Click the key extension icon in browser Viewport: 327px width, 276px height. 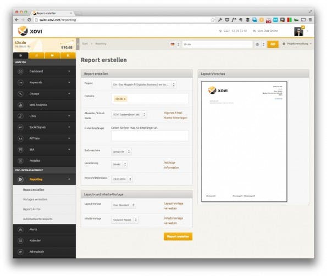220,20
